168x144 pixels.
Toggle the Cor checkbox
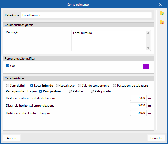(x=8, y=66)
